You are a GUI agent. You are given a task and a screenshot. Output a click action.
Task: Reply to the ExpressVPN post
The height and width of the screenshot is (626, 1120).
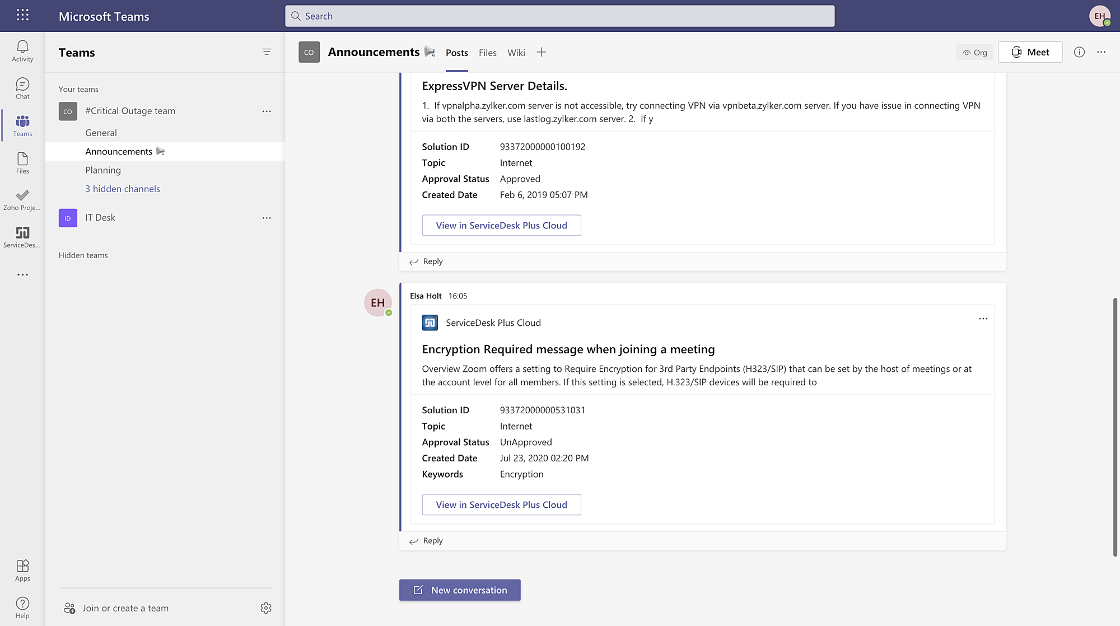426,261
